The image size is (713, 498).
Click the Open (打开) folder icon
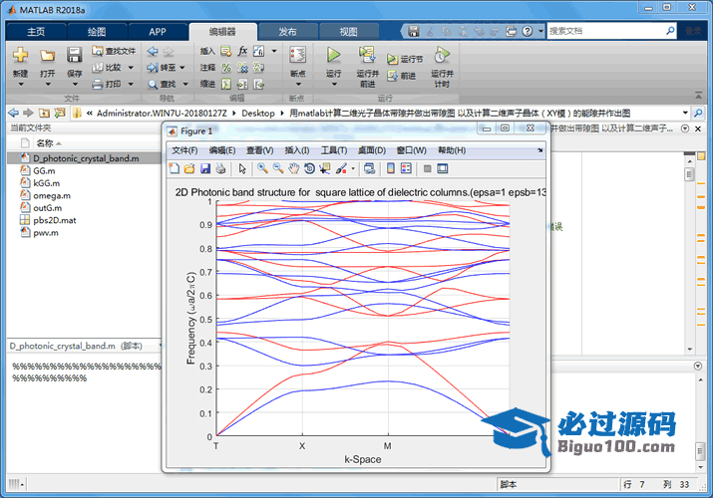tap(47, 55)
